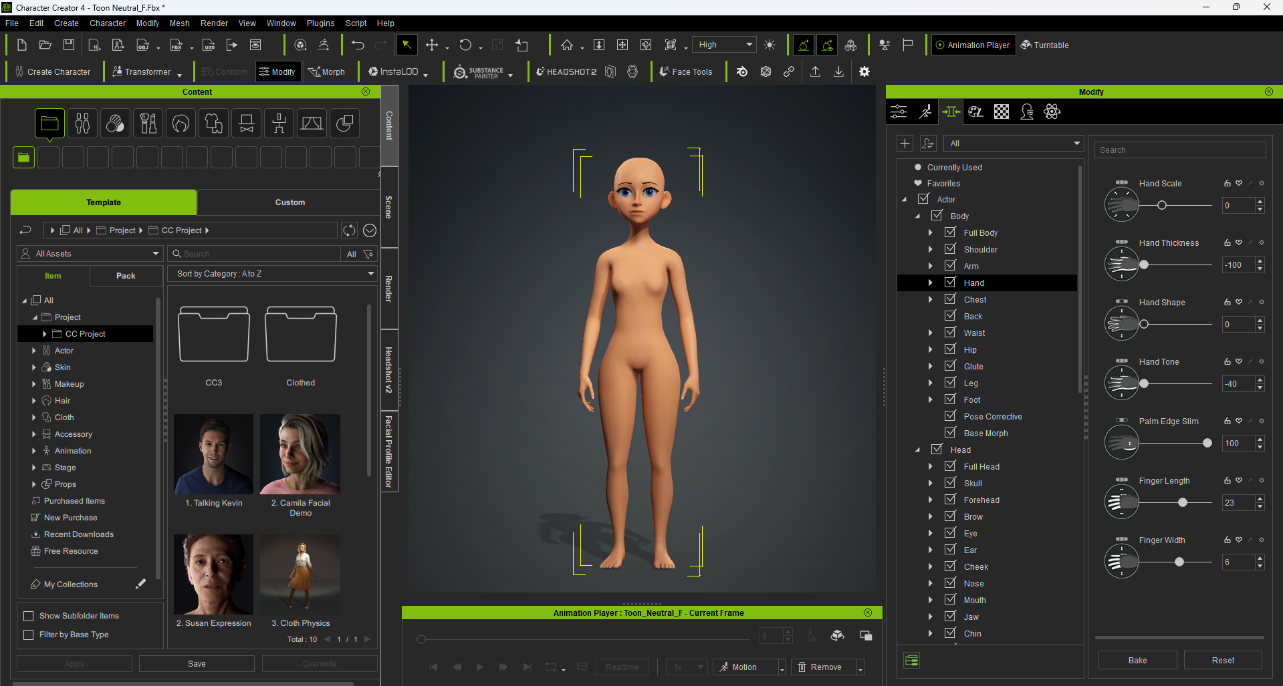Click the Turntable button
This screenshot has width=1283, height=686.
click(1045, 45)
